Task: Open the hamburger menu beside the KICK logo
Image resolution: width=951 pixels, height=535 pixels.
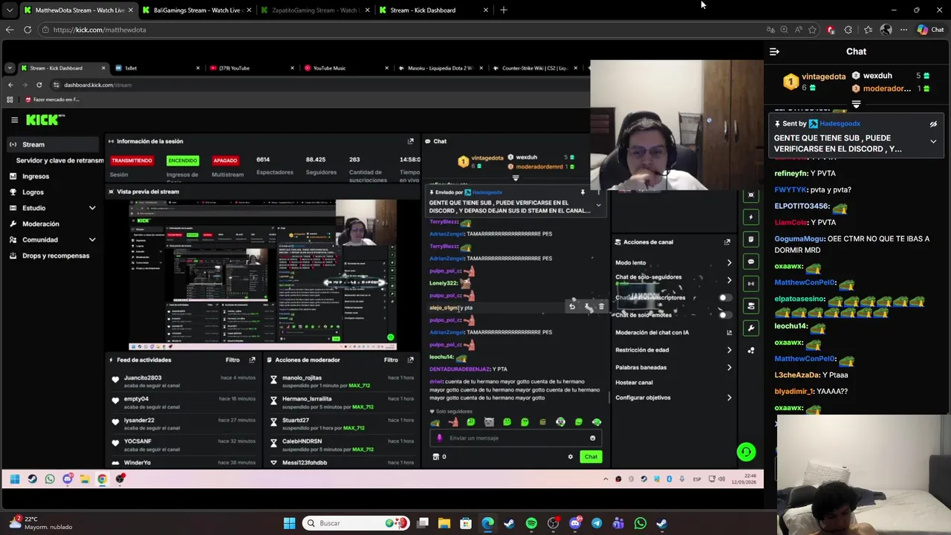Action: 14,120
